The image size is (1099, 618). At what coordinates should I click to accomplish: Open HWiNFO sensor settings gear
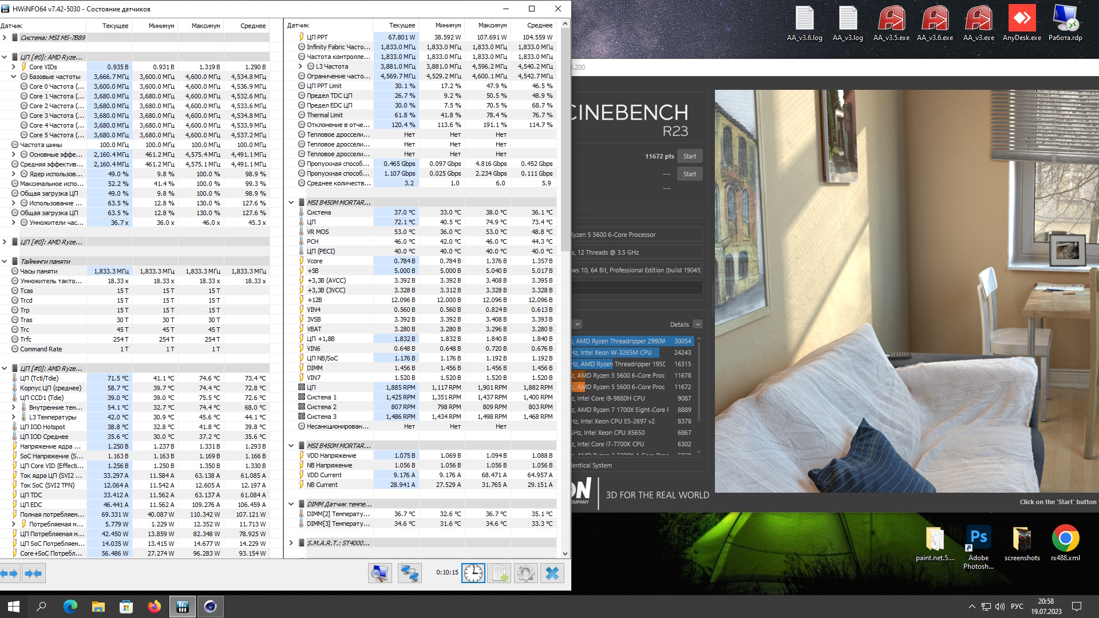coord(525,573)
